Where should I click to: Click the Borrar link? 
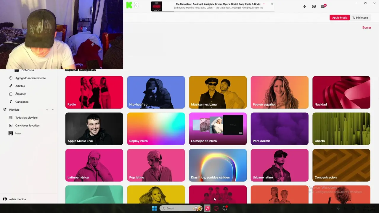(367, 28)
